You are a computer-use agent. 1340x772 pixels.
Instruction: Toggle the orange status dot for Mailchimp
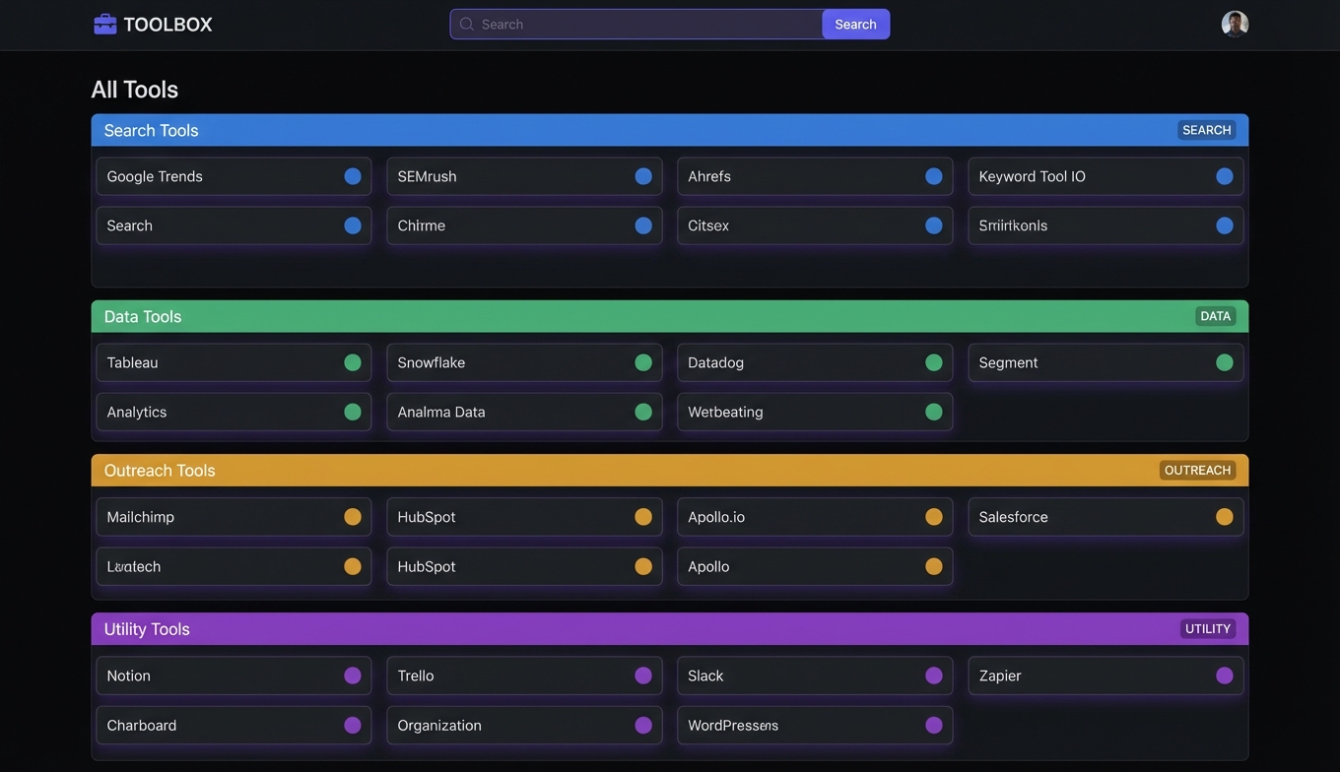[x=352, y=517]
